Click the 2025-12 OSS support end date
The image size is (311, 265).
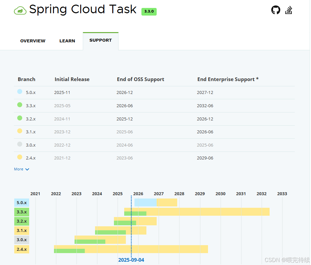[x=125, y=119]
